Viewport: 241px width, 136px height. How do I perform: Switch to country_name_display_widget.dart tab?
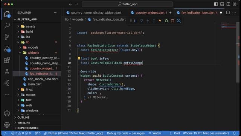pos(96,12)
